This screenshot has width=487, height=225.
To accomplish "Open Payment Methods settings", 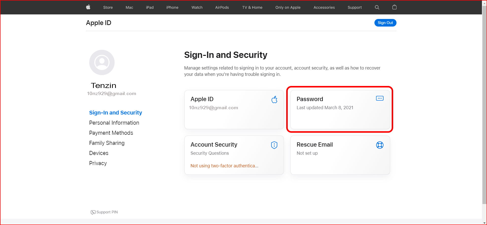I will (111, 133).
